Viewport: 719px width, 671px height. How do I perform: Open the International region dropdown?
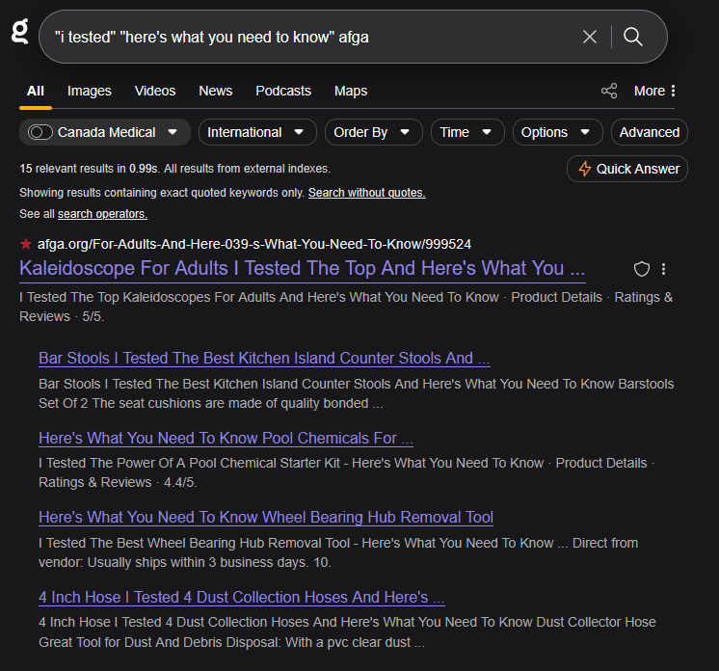click(x=256, y=132)
